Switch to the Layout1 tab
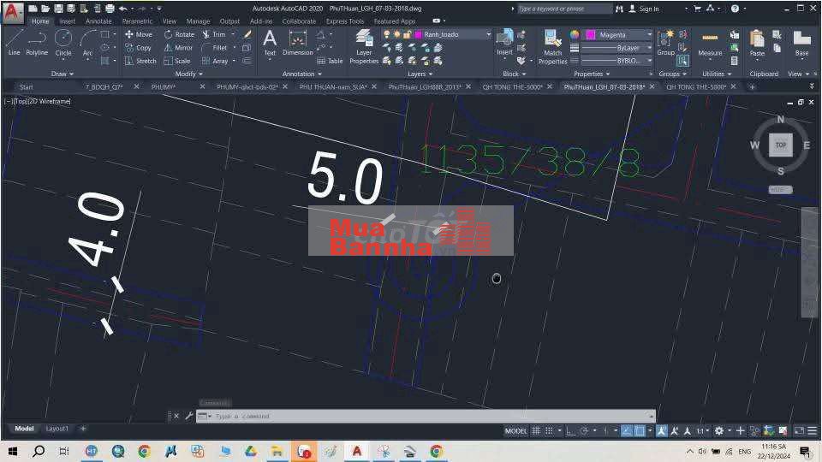Viewport: 822px width, 462px height. click(x=57, y=428)
